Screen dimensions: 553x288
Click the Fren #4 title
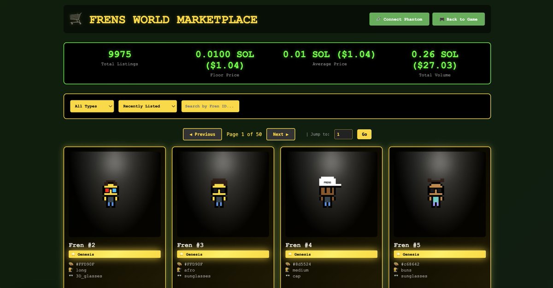click(x=299, y=245)
